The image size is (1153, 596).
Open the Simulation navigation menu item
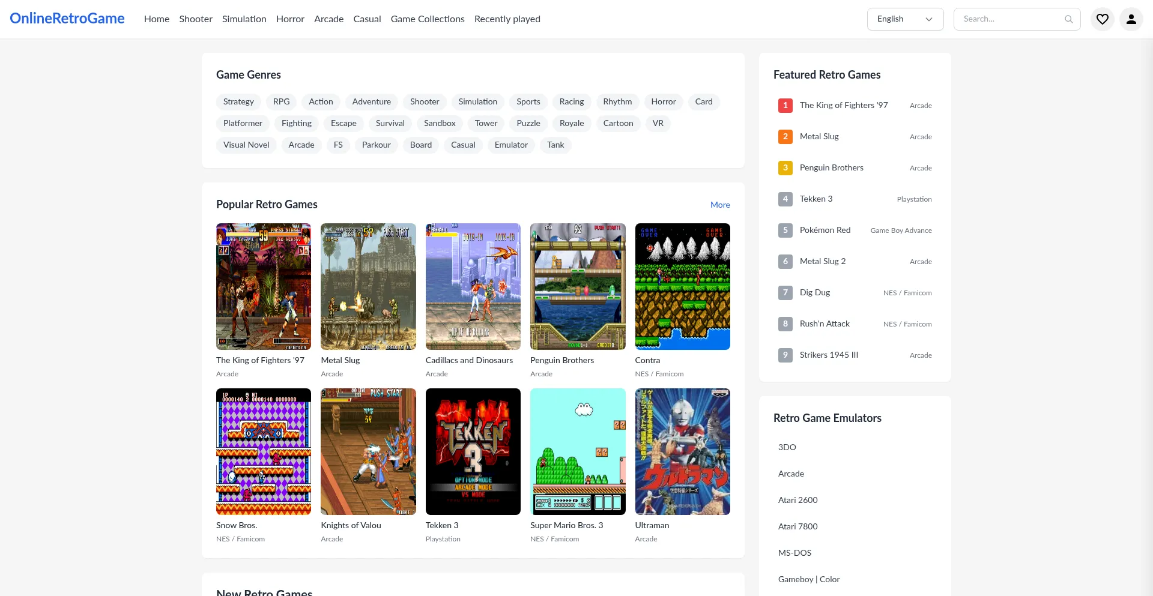(244, 19)
